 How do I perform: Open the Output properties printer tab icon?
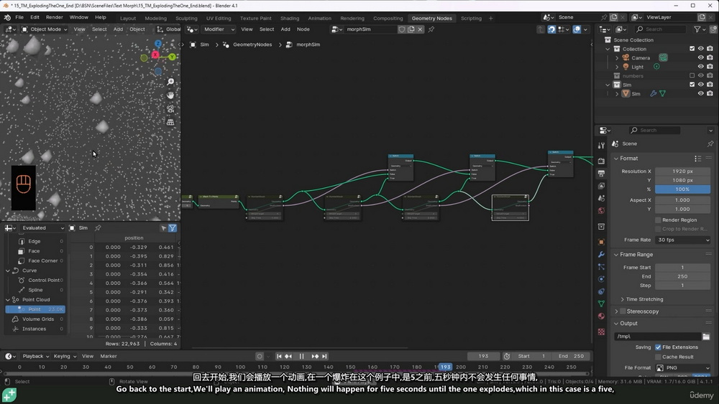pos(601,174)
